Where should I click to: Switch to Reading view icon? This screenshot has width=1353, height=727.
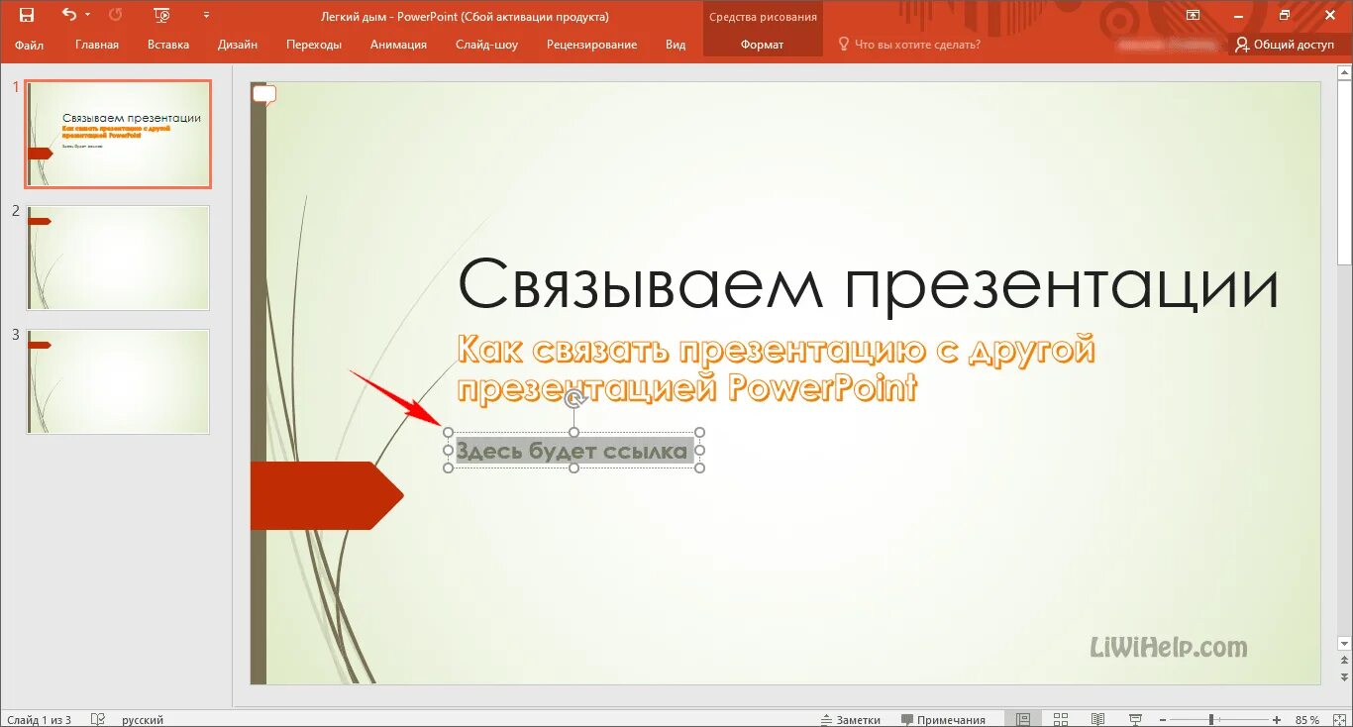point(1097,719)
